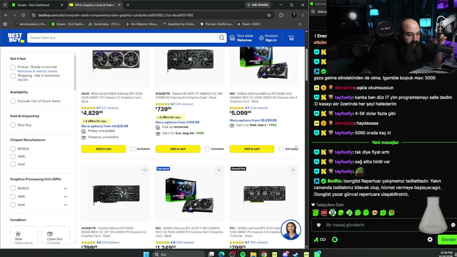Check AMD under Chipset Manufacturer

point(13,156)
